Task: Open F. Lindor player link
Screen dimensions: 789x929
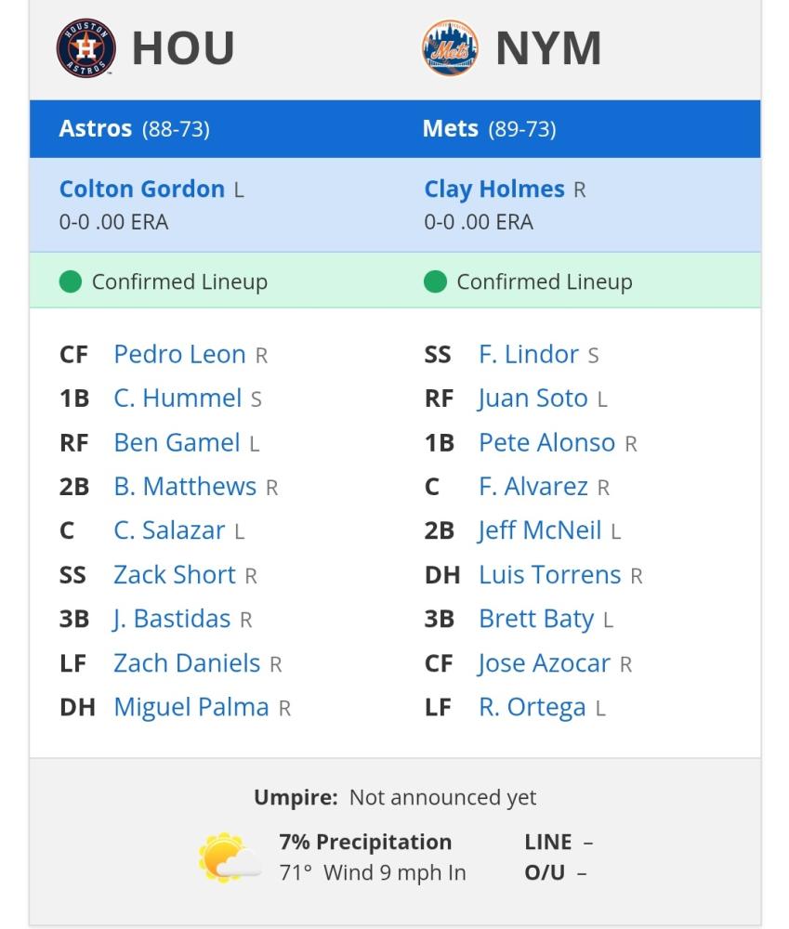Action: click(x=529, y=354)
